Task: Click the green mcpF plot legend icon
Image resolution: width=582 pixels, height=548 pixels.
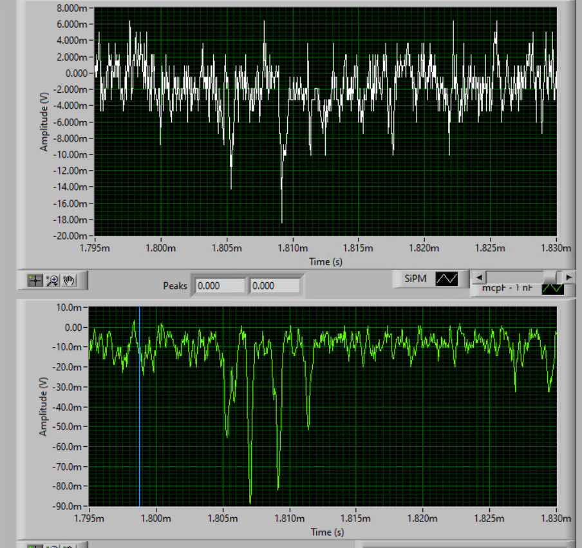Action: pyautogui.click(x=552, y=288)
